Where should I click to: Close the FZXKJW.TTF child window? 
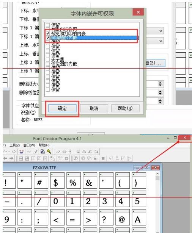point(156,168)
